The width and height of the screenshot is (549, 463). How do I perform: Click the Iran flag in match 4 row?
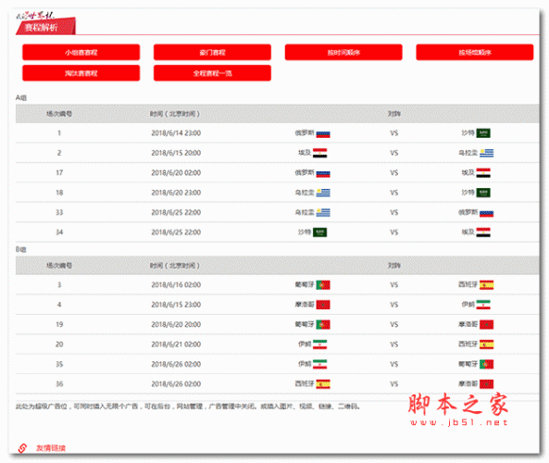click(x=483, y=305)
